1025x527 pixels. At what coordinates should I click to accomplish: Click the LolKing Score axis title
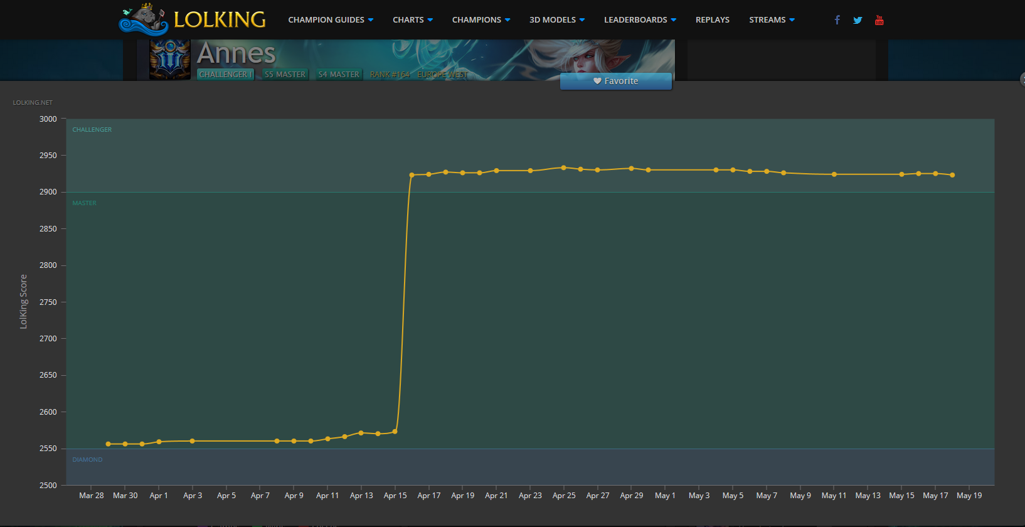23,302
